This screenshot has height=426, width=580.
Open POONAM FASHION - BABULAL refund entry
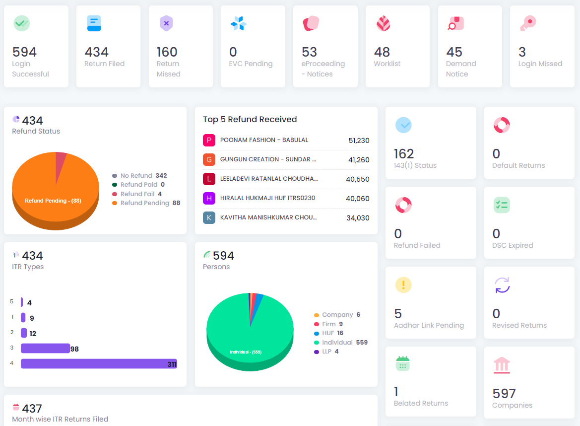(x=264, y=140)
